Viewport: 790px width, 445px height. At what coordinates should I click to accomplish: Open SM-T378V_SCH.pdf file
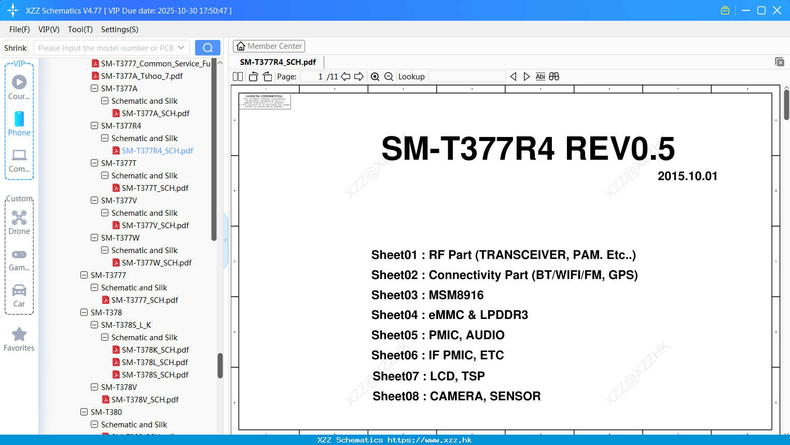(x=141, y=399)
